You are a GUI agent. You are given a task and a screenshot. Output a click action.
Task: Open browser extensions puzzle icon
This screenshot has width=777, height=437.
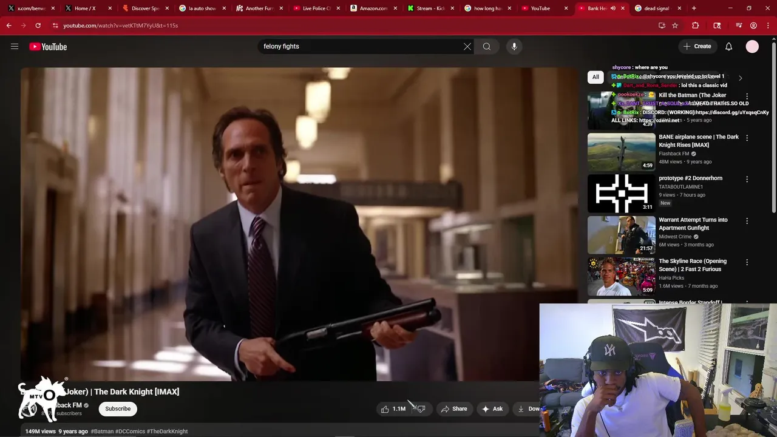coord(696,25)
